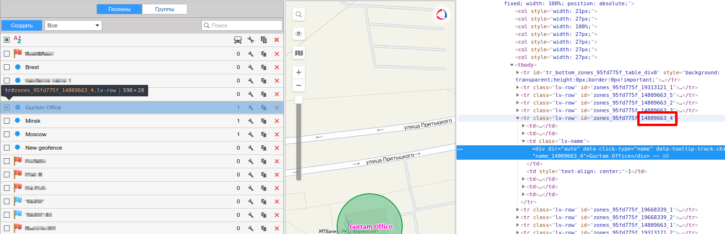Switch to the Группы tab
This screenshot has width=725, height=234.
pos(165,9)
